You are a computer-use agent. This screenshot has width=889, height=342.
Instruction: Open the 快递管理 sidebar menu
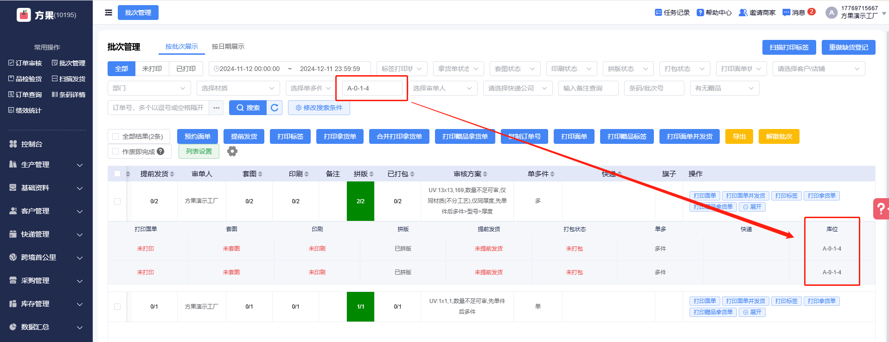[46, 234]
